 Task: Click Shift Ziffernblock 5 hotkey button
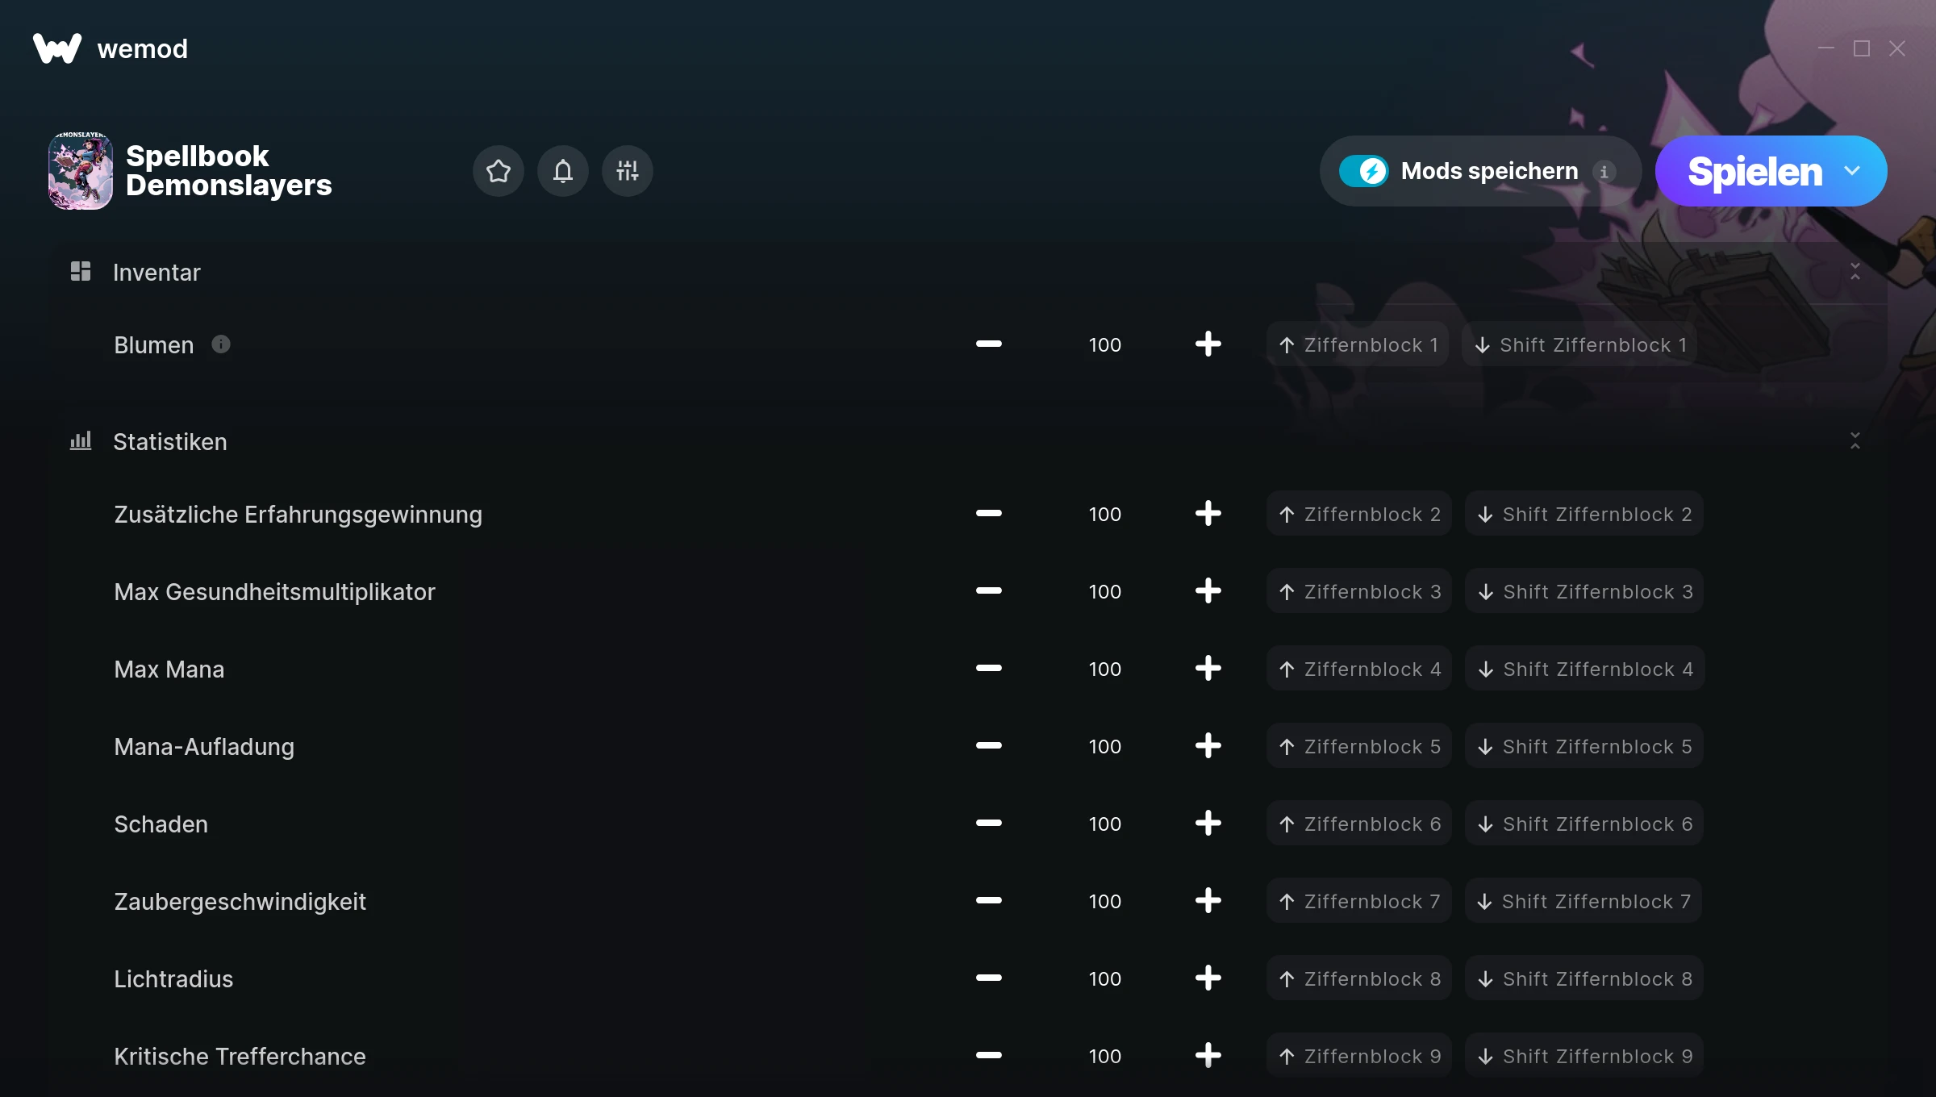1584,746
